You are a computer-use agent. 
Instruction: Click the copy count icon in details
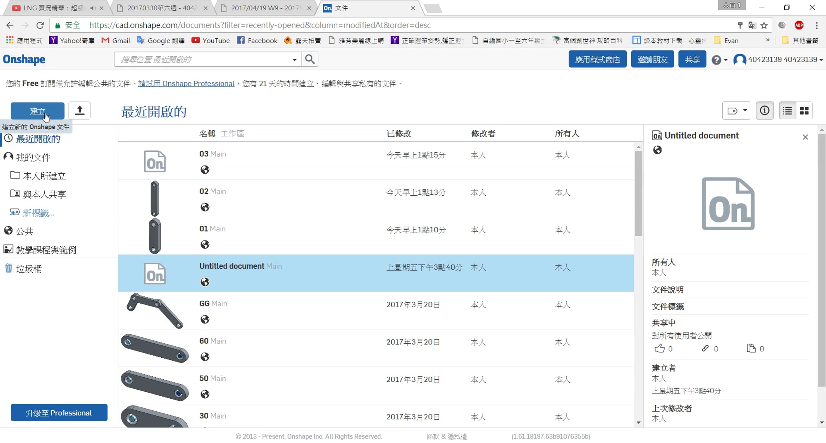click(x=751, y=348)
